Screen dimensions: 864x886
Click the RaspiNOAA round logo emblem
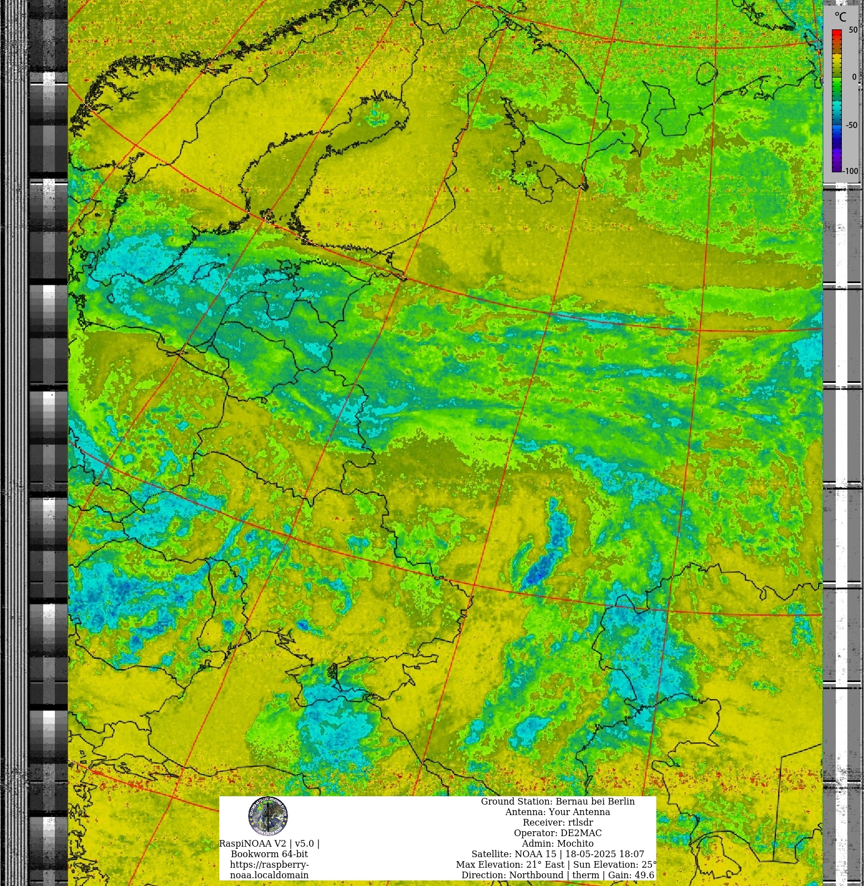coord(268,816)
